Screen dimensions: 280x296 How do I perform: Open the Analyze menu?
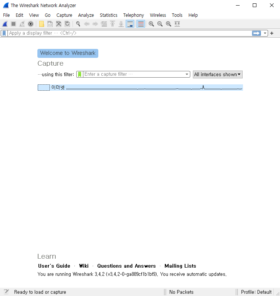(x=86, y=15)
